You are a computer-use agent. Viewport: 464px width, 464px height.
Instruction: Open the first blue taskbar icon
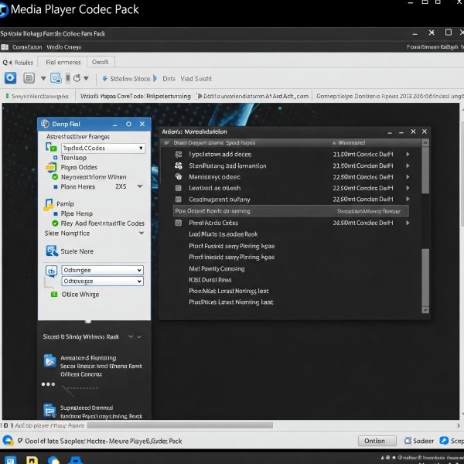pyautogui.click(x=10, y=460)
